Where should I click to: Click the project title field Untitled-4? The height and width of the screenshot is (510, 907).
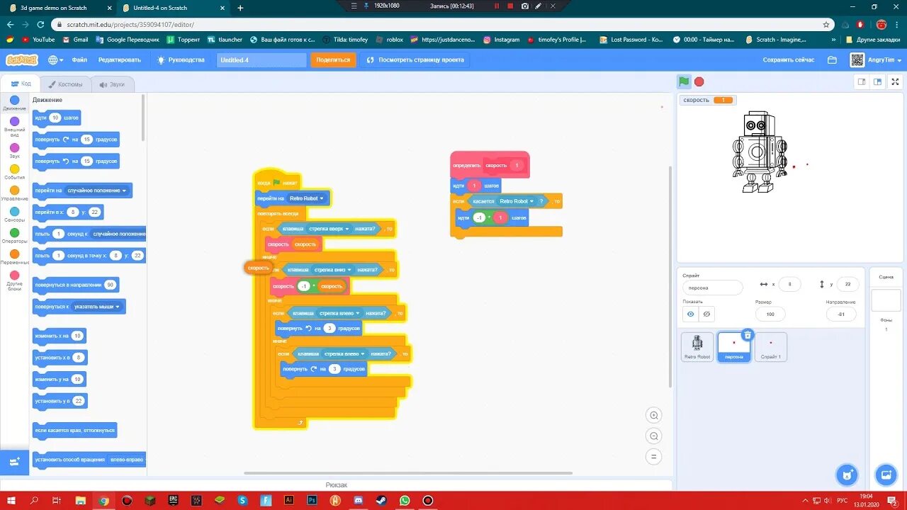coord(261,60)
